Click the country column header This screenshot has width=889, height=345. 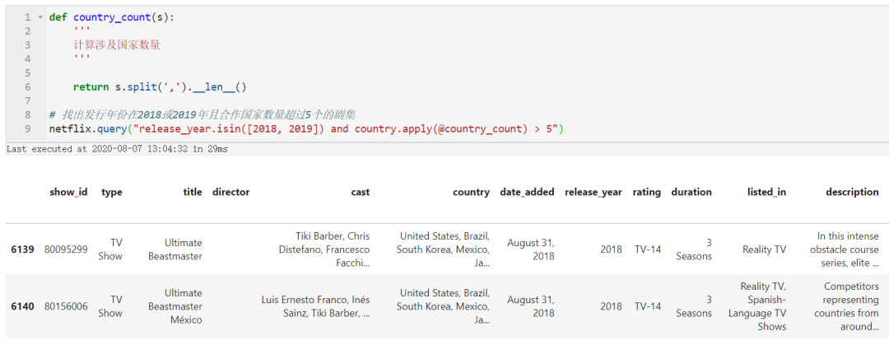click(471, 192)
